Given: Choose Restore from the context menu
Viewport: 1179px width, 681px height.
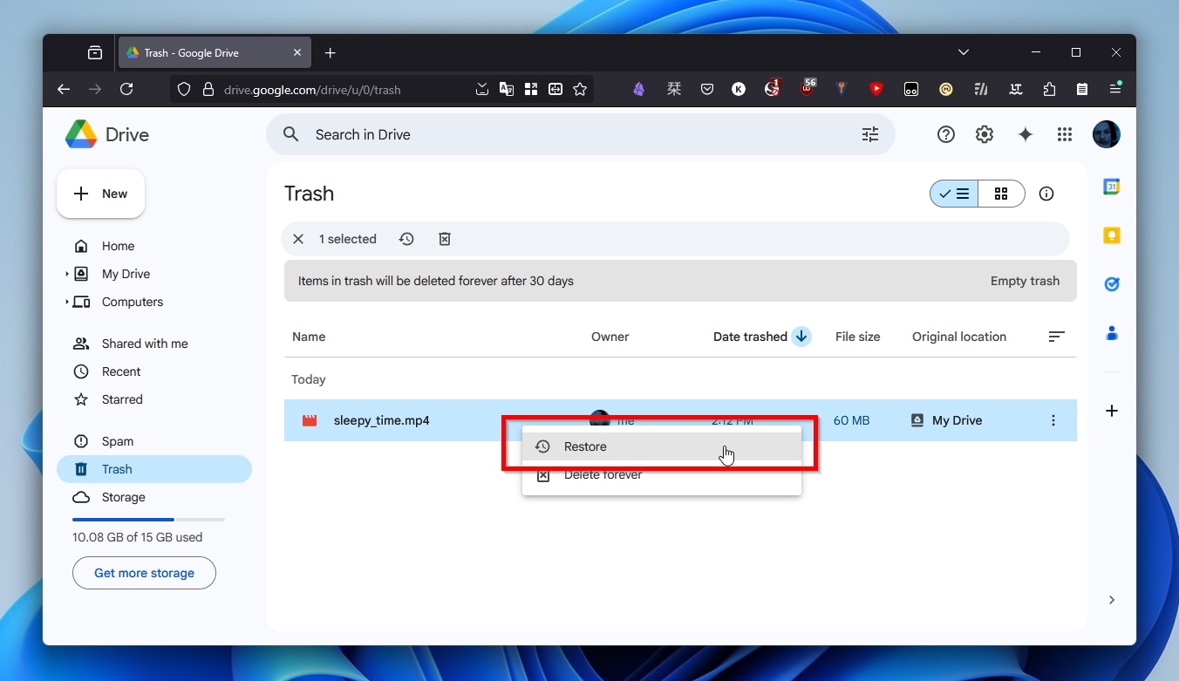Looking at the screenshot, I should pyautogui.click(x=661, y=446).
